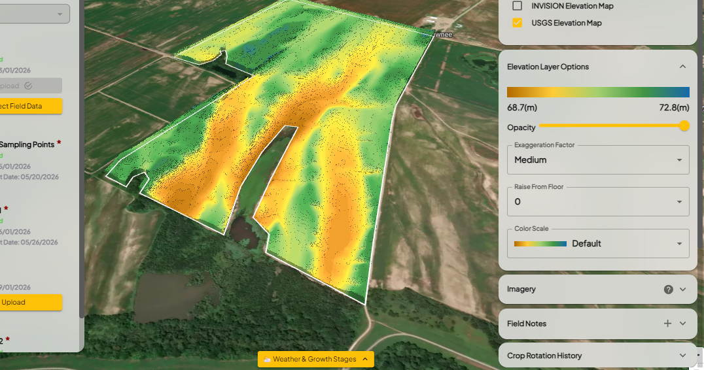Click the weather cloud icon

pyautogui.click(x=267, y=360)
